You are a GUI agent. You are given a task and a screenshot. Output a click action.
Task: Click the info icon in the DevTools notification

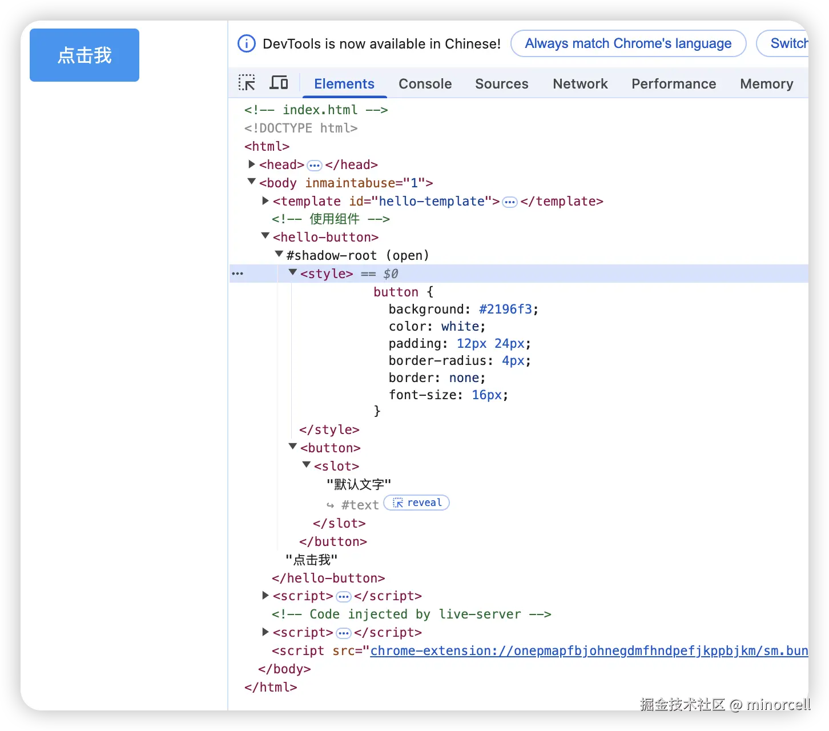pyautogui.click(x=247, y=43)
